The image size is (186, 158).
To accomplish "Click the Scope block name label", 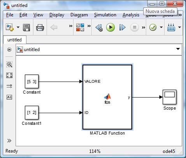I will click(170, 108).
